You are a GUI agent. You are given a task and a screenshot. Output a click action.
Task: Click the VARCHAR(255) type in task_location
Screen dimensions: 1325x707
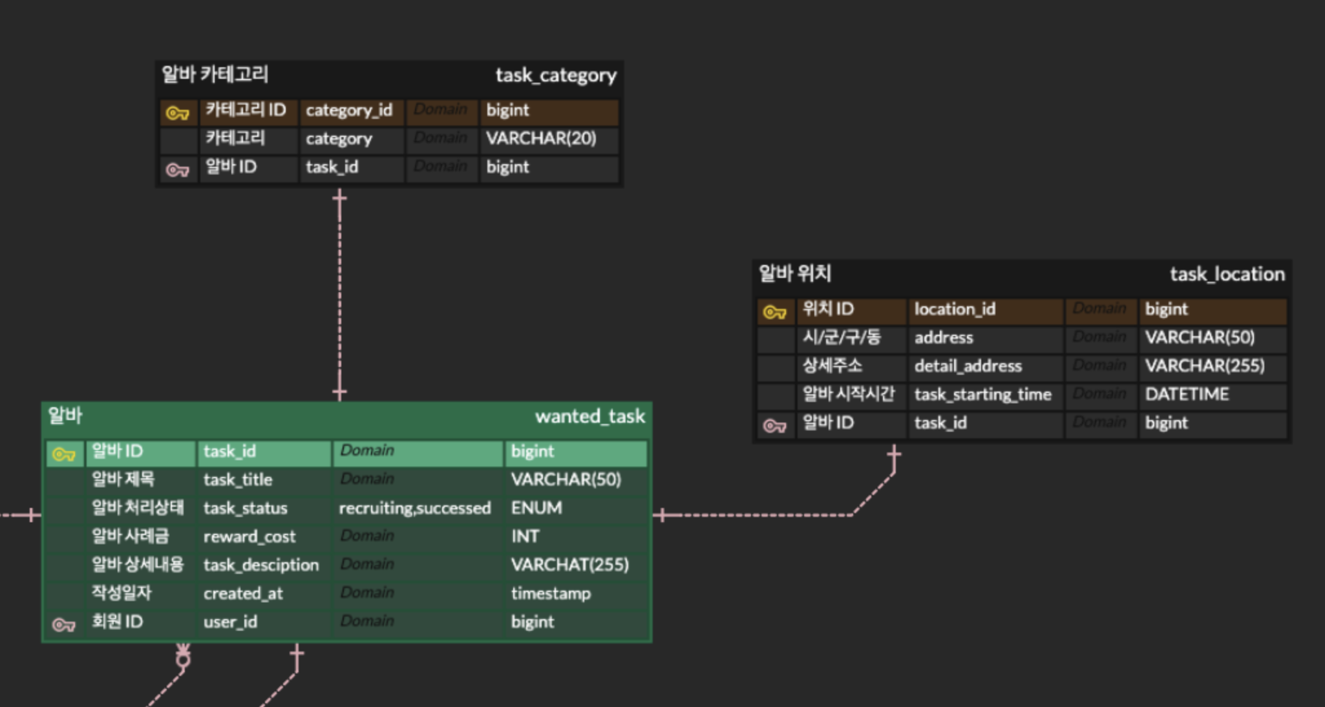[1213, 367]
